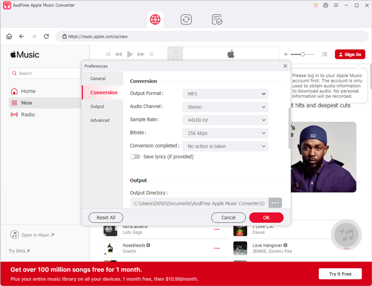Expand Sample Rate 44100 Hz dropdown

coord(225,120)
